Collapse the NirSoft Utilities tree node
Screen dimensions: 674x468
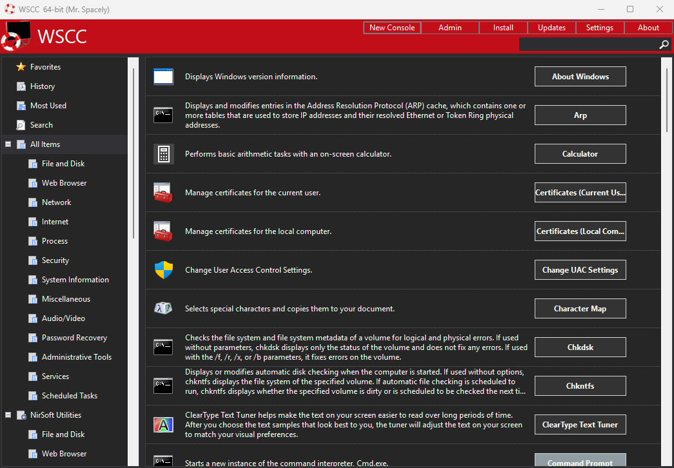(8, 415)
